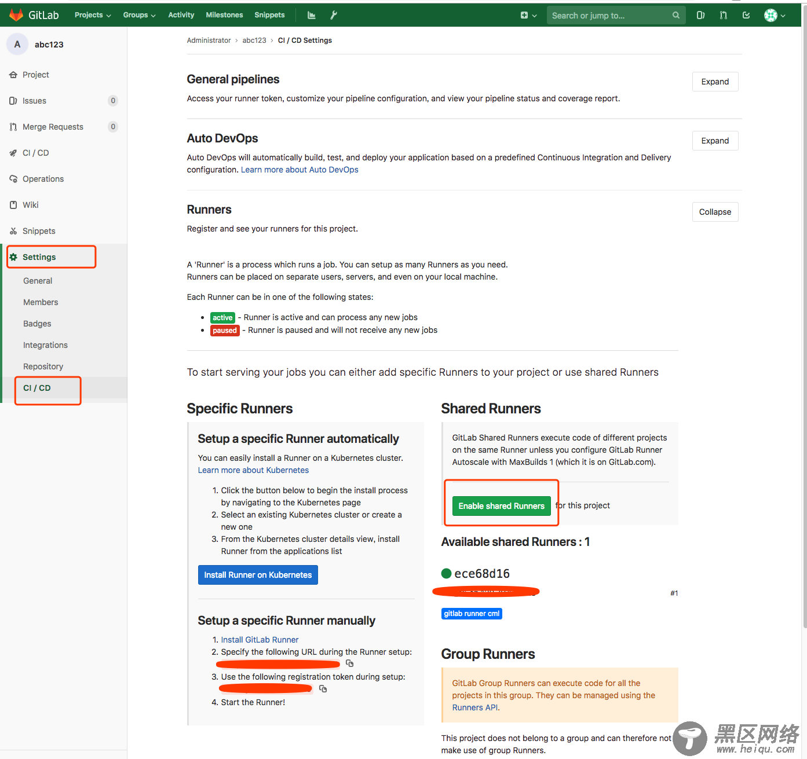Click the red paused status label
Screen dimensions: 807x759
(x=225, y=331)
